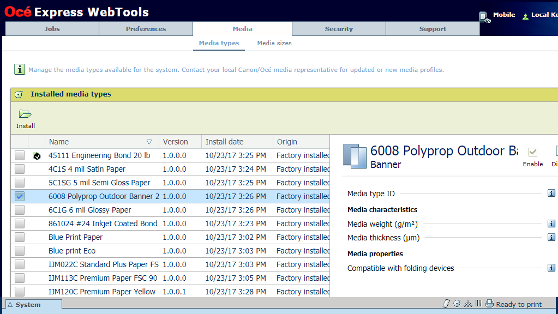Click the Mobile link in header
The width and height of the screenshot is (558, 314).
tap(504, 15)
